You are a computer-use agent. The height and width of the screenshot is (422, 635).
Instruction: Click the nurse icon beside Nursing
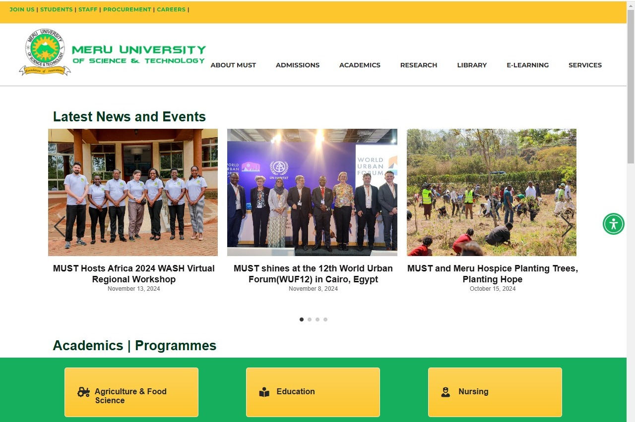pyautogui.click(x=445, y=392)
